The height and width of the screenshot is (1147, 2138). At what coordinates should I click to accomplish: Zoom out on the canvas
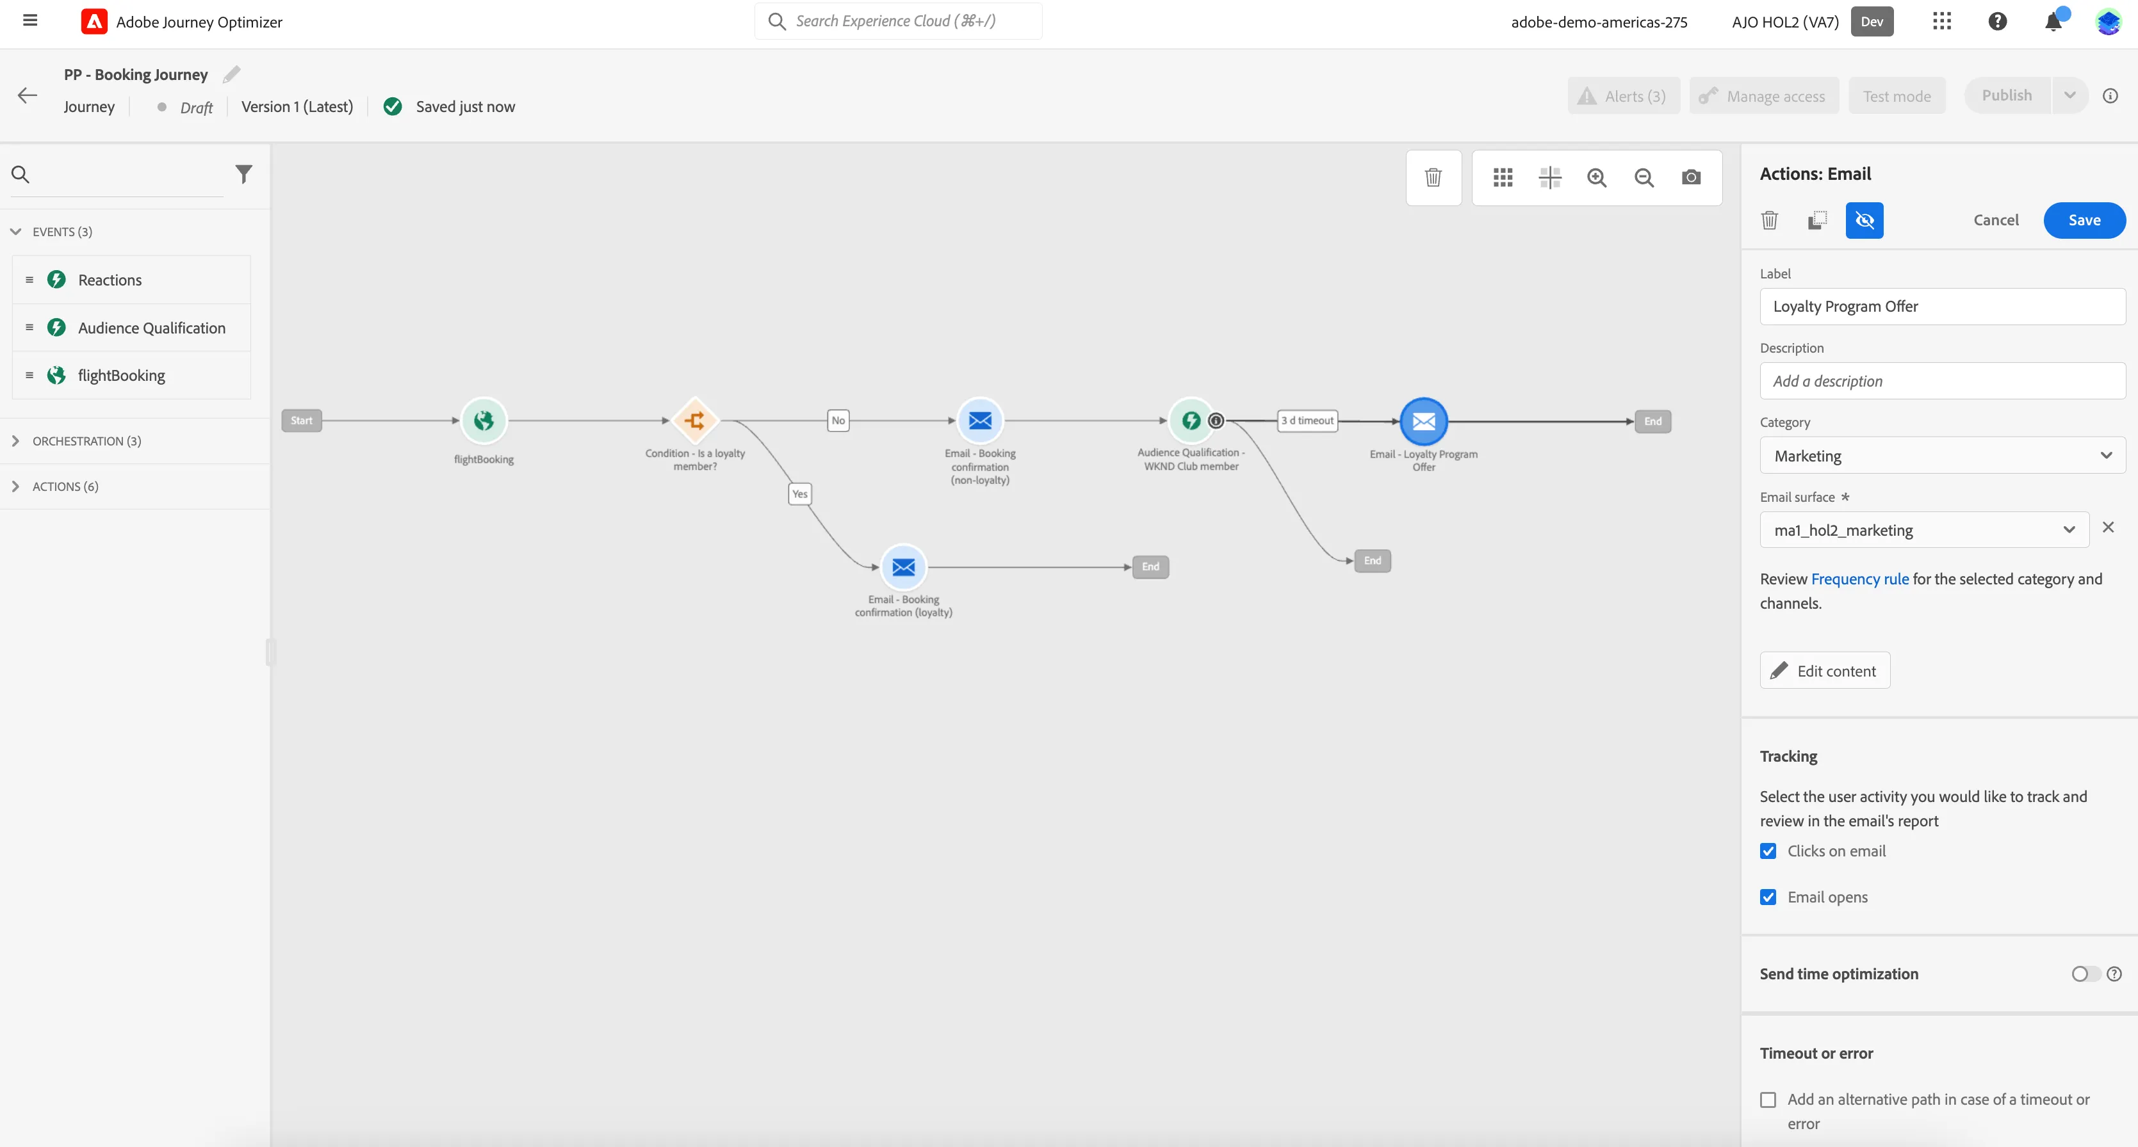click(1644, 177)
